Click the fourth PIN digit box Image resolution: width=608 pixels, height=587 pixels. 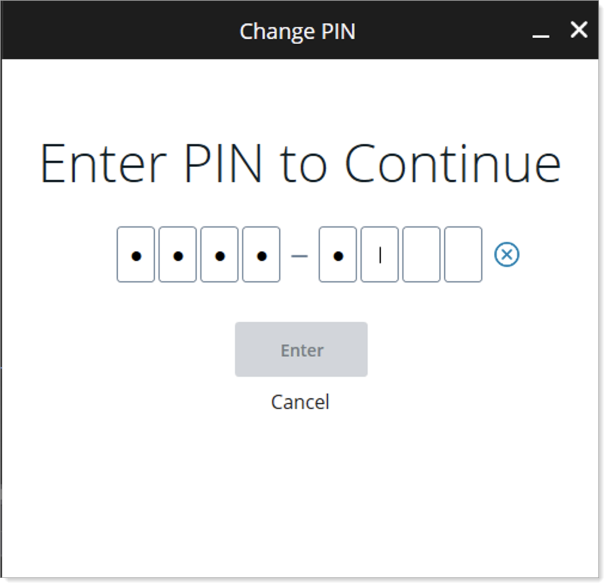pyautogui.click(x=261, y=255)
